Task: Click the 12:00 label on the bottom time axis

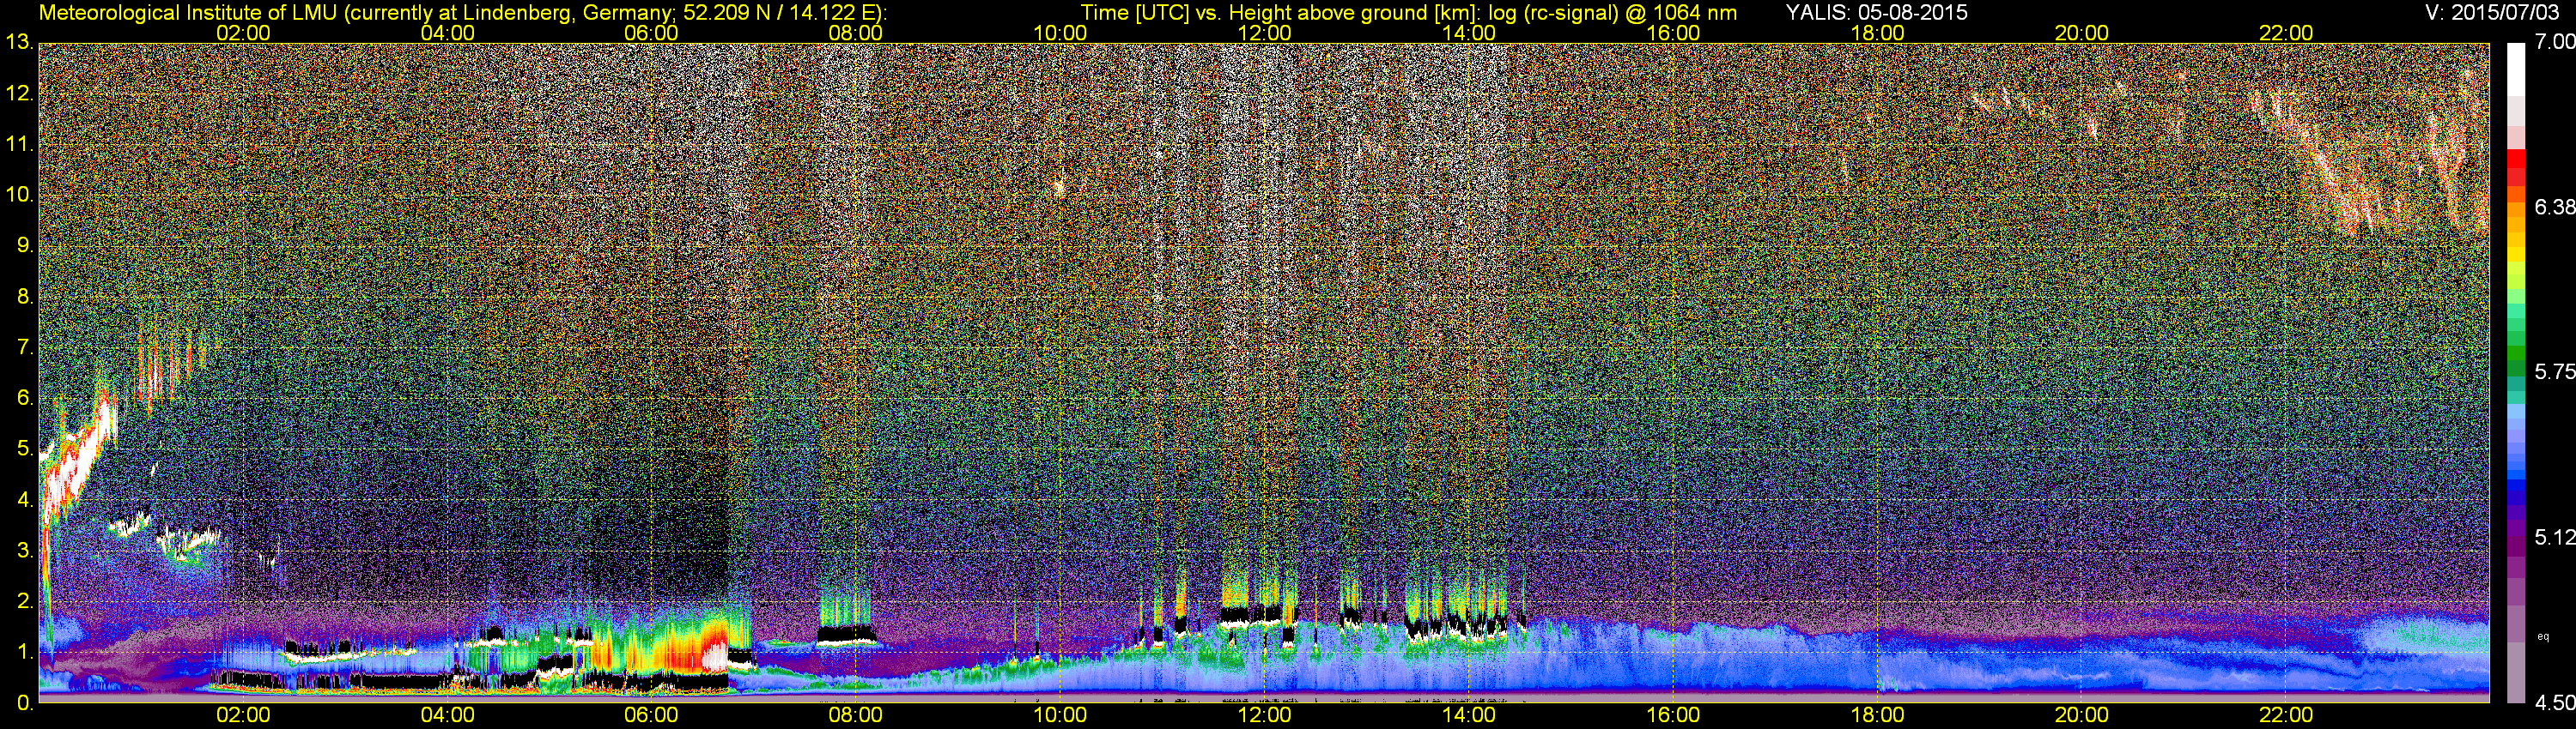Action: [1264, 716]
